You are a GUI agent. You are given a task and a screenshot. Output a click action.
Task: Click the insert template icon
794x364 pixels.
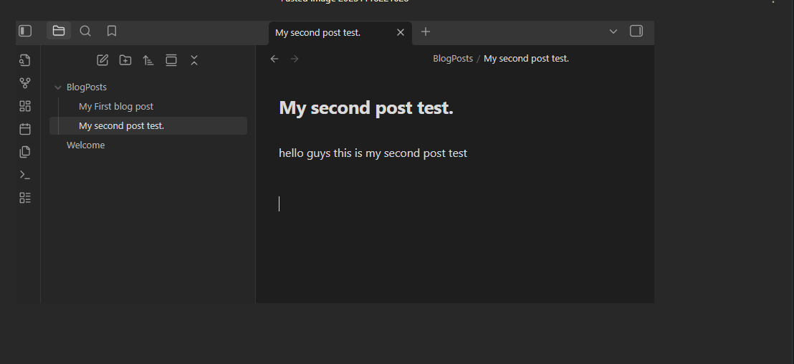point(25,152)
